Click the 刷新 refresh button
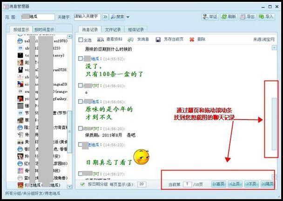The image size is (283, 201). 228,17
